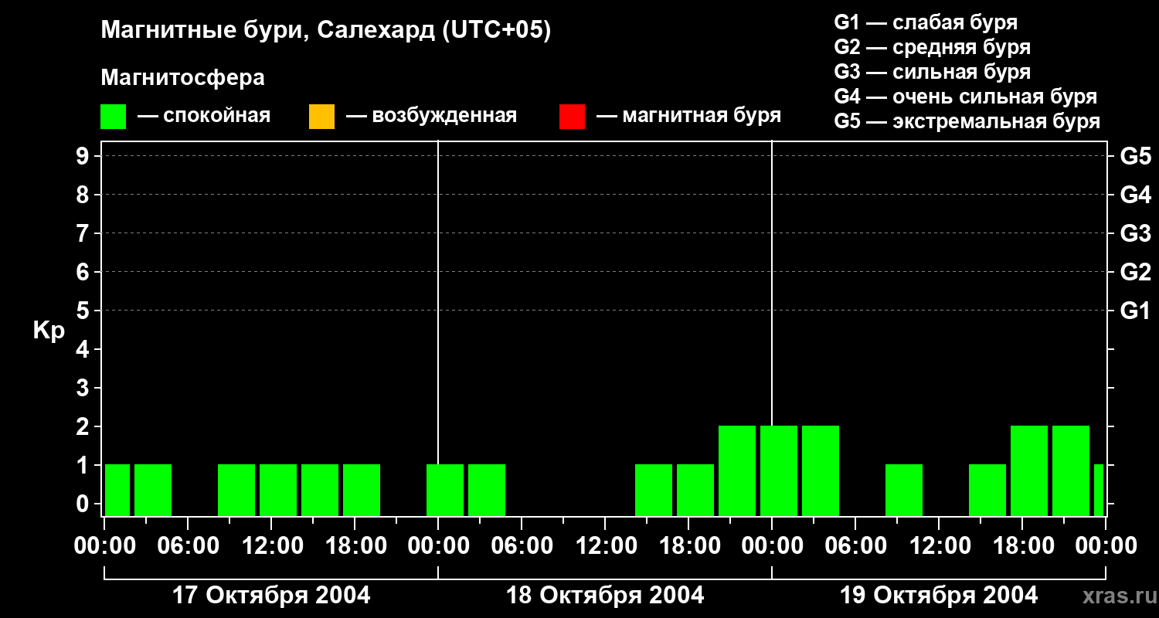Click the 'G2 — средняя буря' legend line
The height and width of the screenshot is (618, 1159).
coord(932,47)
